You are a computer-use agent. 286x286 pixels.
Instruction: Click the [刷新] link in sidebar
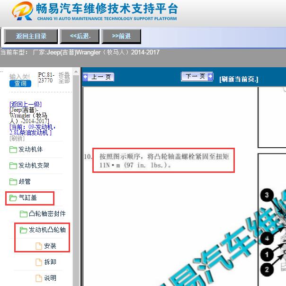[x=17, y=138]
